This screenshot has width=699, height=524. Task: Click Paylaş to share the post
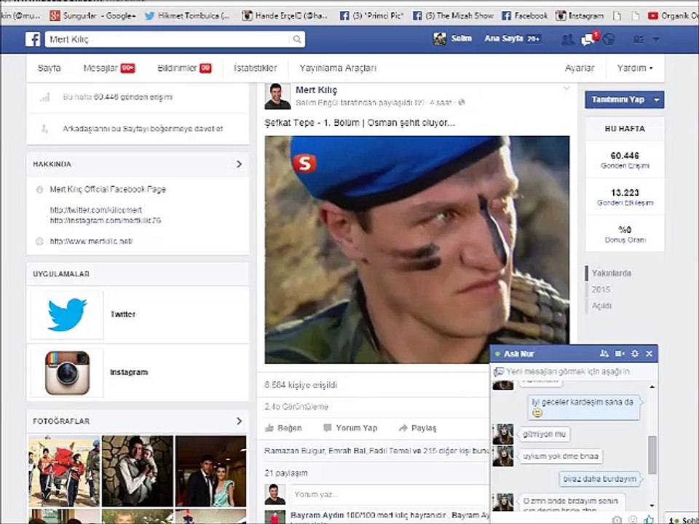418,428
